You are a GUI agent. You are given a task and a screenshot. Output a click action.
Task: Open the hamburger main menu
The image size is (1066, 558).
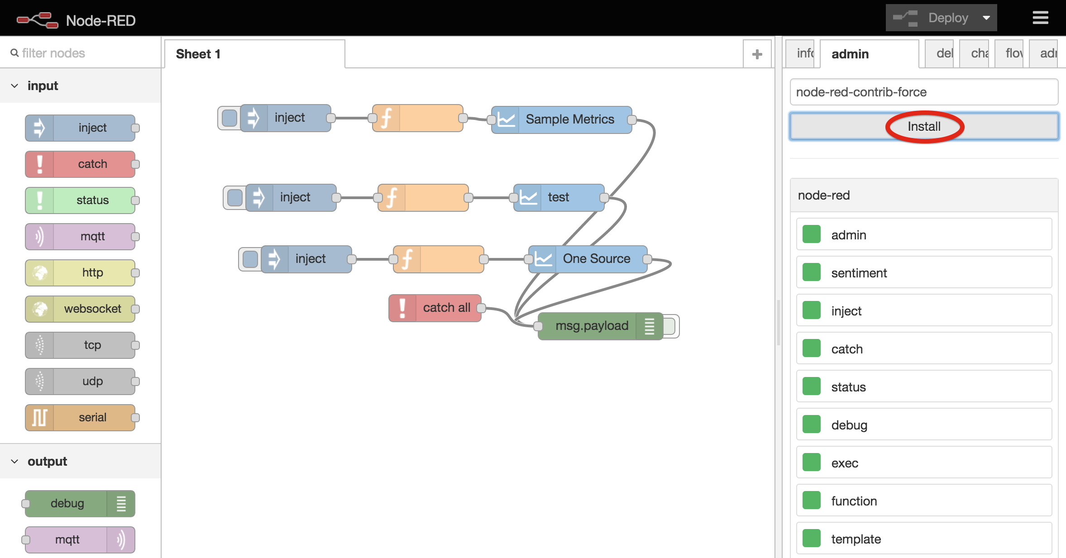(x=1040, y=18)
